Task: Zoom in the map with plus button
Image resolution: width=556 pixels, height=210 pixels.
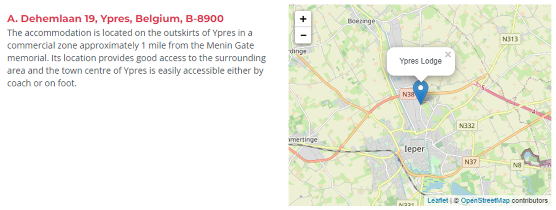Action: 303,19
